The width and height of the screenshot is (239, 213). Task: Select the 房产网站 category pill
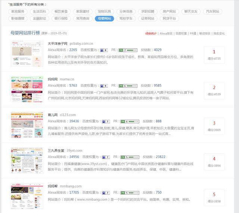tap(169, 12)
